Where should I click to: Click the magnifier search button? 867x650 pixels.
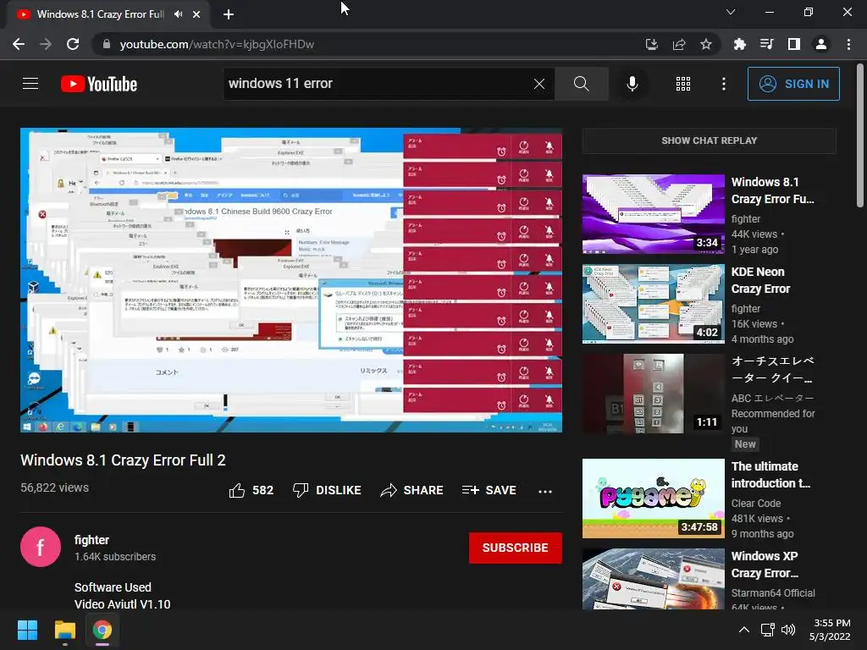pyautogui.click(x=581, y=84)
